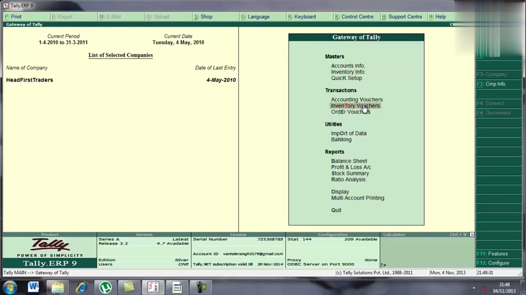This screenshot has width=526, height=295.
Task: Choose Import of Data under Utilities
Action: (349, 133)
